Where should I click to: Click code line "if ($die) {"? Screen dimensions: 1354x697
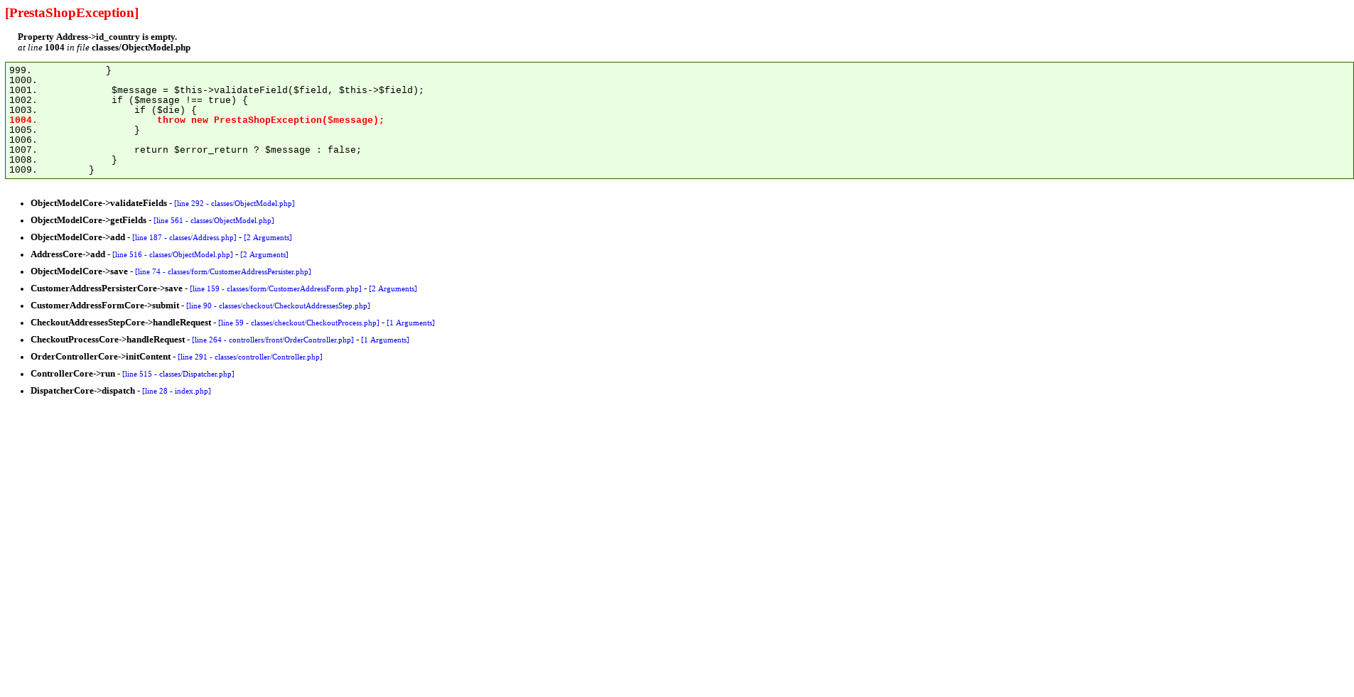[166, 111]
